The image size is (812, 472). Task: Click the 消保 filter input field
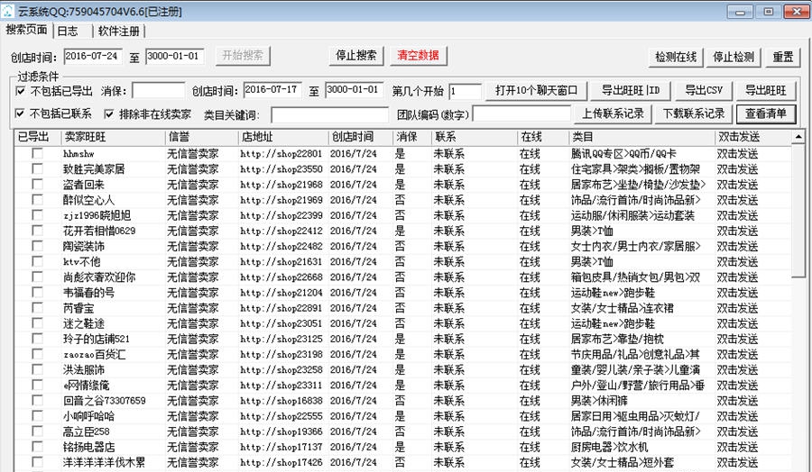(x=158, y=91)
